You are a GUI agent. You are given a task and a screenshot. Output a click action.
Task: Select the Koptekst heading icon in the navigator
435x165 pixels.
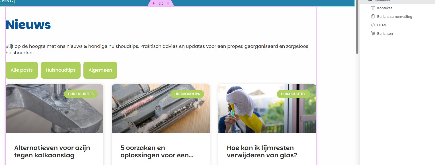click(373, 8)
